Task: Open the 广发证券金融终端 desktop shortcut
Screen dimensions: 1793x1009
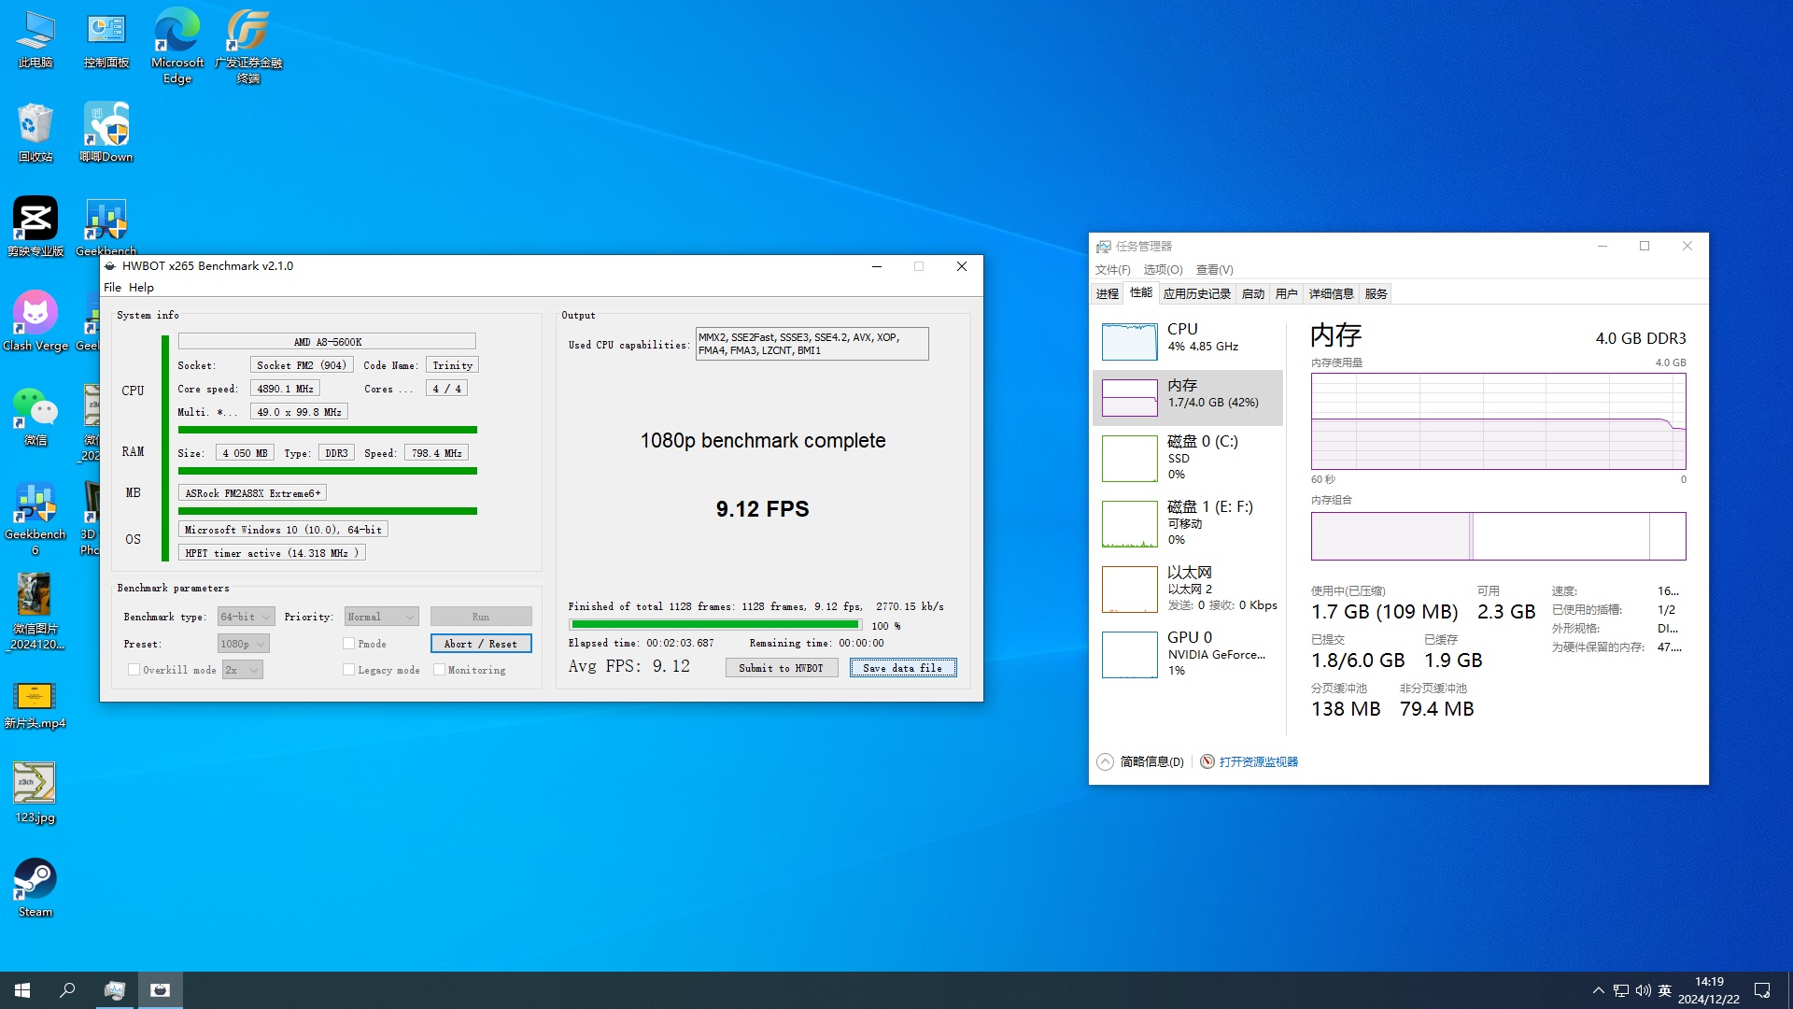Action: [x=248, y=45]
